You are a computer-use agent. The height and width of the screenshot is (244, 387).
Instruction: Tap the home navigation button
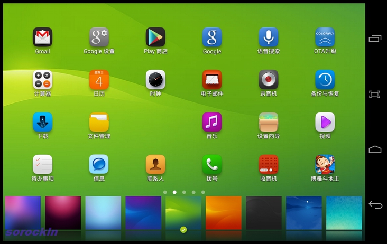pyautogui.click(x=375, y=149)
